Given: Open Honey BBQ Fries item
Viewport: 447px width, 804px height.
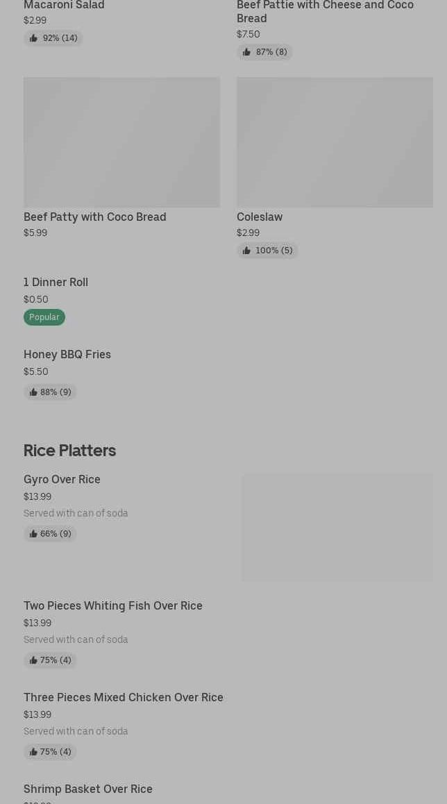Looking at the screenshot, I should coord(67,355).
